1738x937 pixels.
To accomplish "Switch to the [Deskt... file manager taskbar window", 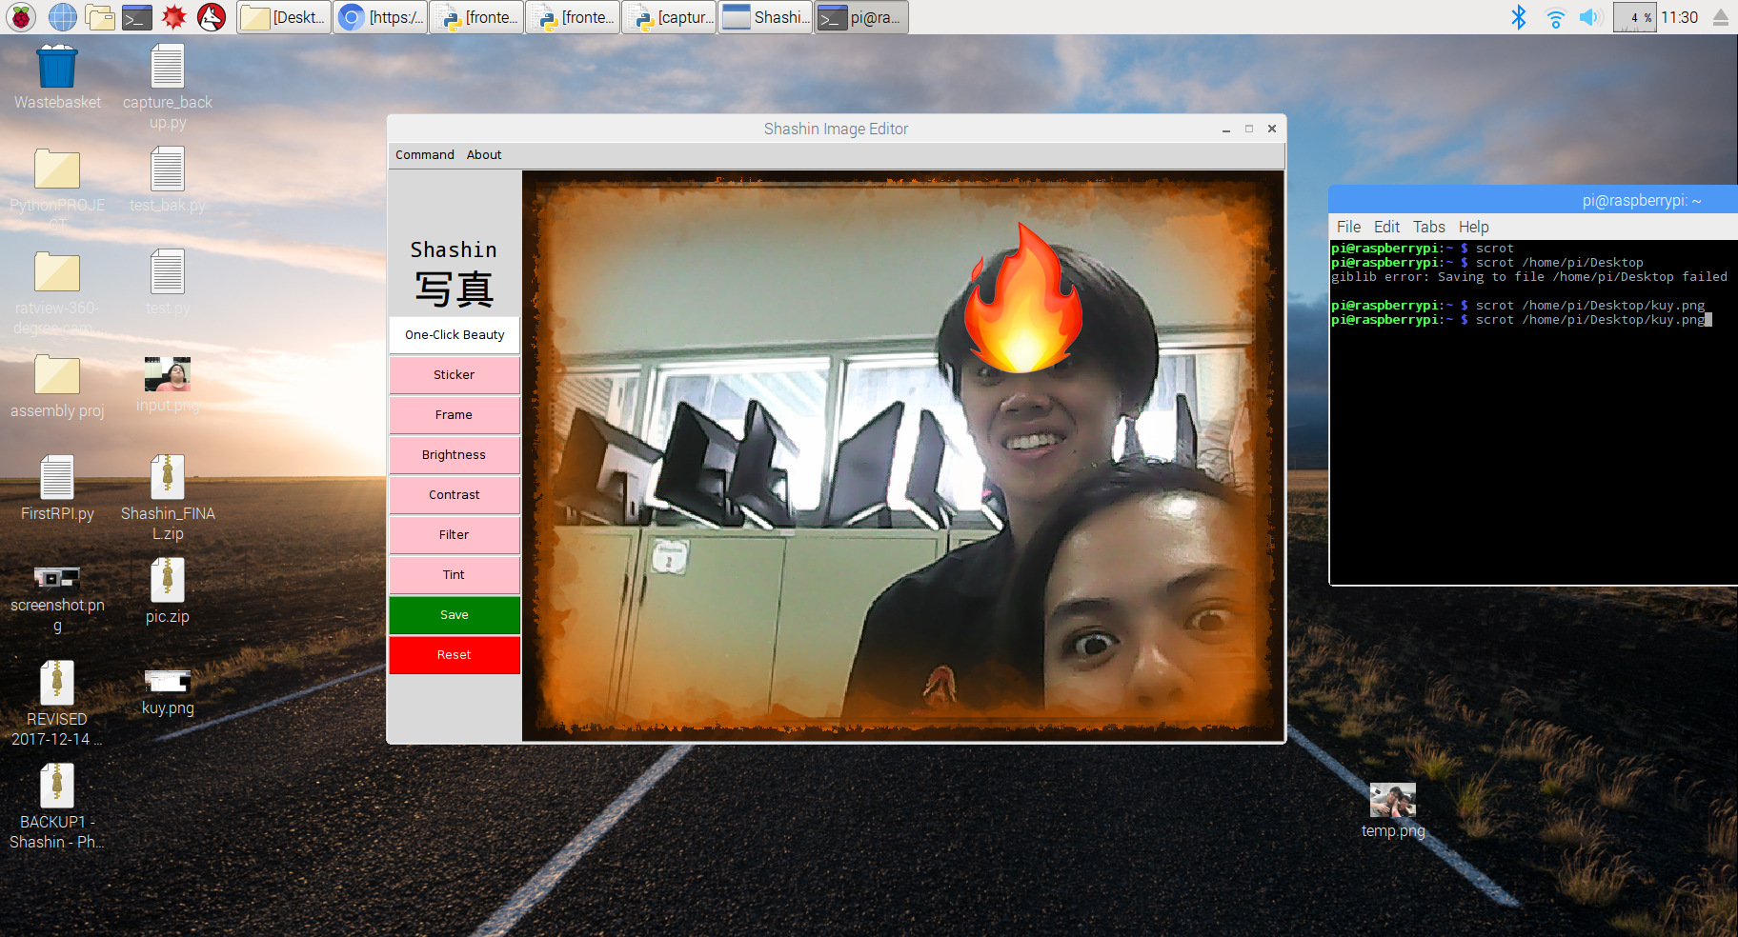I will click(284, 17).
